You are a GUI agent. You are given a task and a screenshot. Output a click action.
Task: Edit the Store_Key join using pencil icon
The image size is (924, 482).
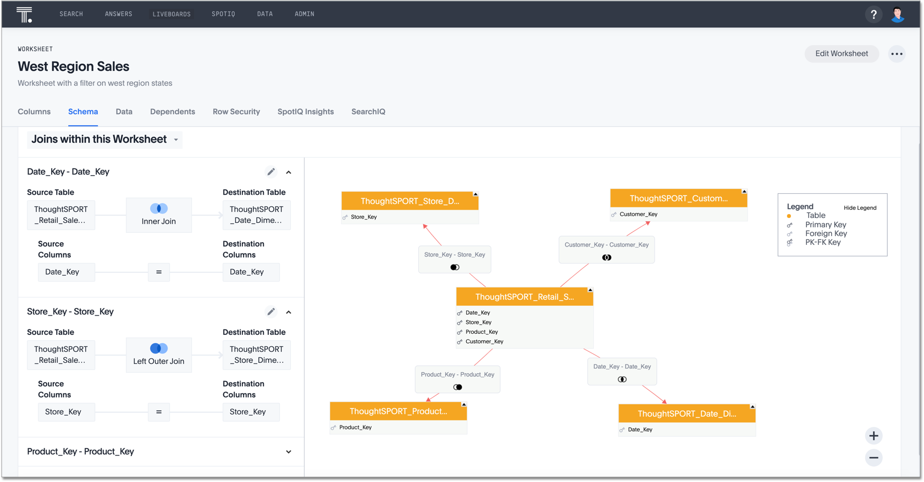tap(271, 312)
